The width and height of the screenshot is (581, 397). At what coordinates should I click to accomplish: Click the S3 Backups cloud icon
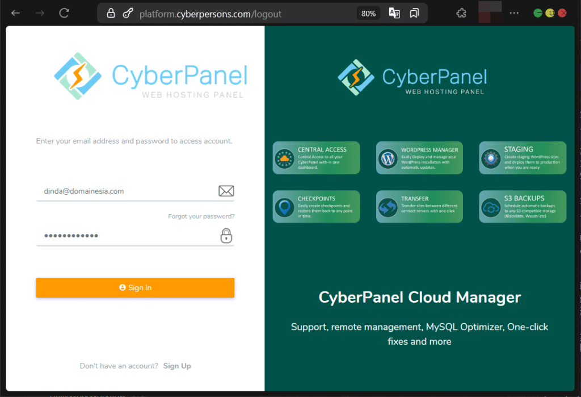[491, 208]
